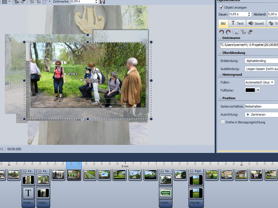Select the green Cafe-Stübchen sign thumbnail
Screen dimensions: 278x208
[x=165, y=193]
